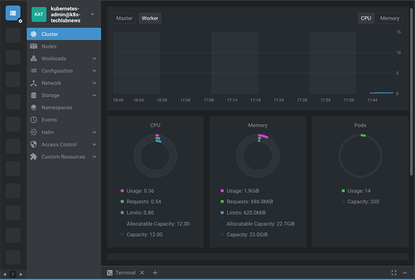Switch chart to Worker nodes
415x280 pixels.
coord(150,18)
